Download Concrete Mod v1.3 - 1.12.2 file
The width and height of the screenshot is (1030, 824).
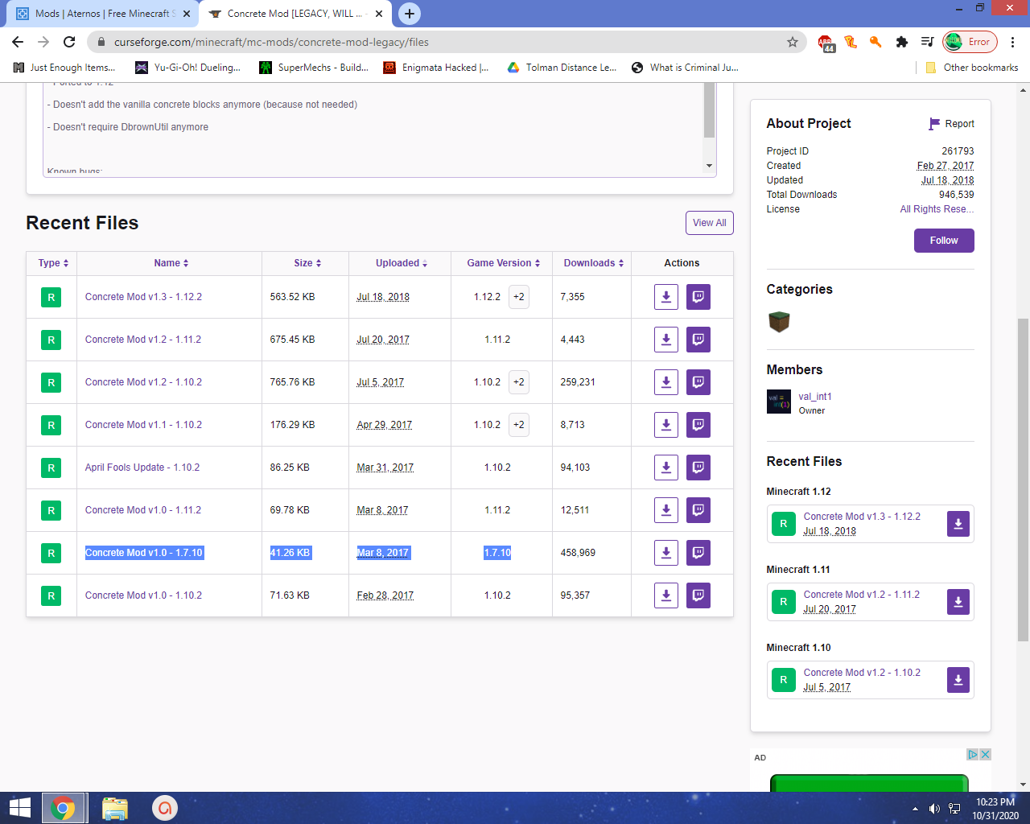(666, 297)
